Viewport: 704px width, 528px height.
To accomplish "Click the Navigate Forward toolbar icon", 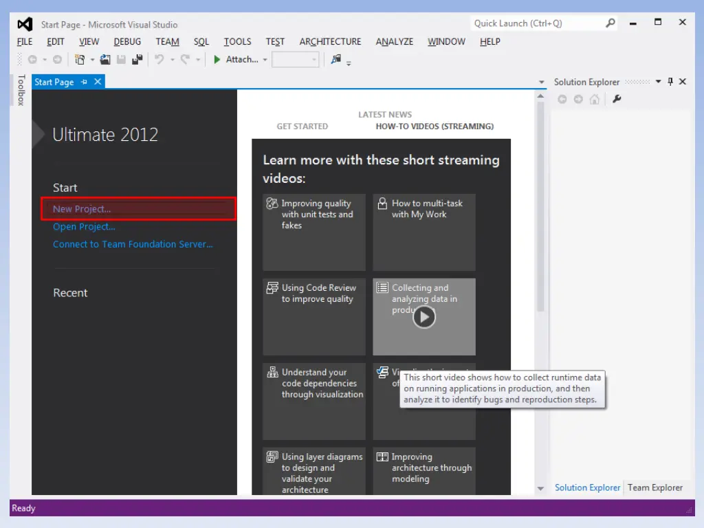I will coord(58,59).
